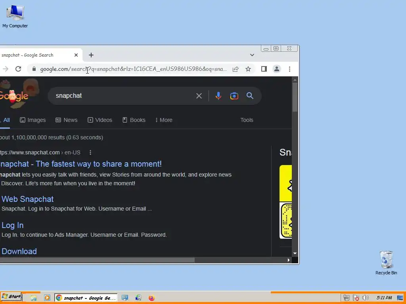This screenshot has width=406, height=304.
Task: Open result options three-dot next to snapchat.com
Action: tap(90, 152)
